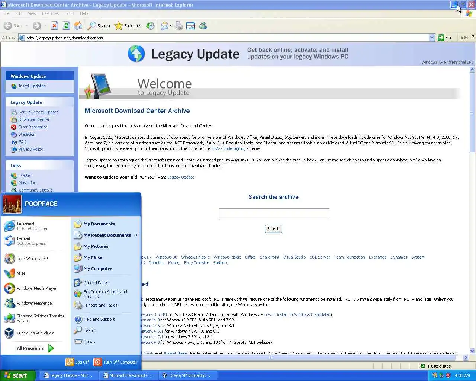The height and width of the screenshot is (381, 476).
Task: Launch Windows Media Player
Action: click(x=35, y=288)
